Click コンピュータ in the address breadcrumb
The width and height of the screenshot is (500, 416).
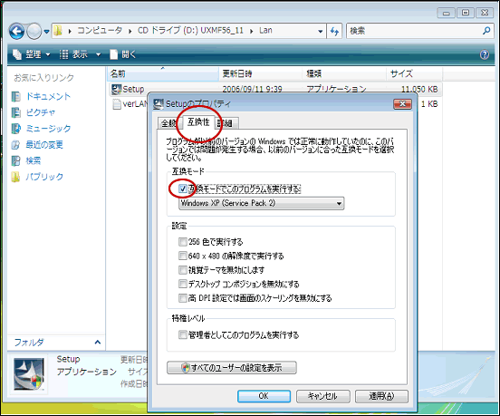(100, 31)
